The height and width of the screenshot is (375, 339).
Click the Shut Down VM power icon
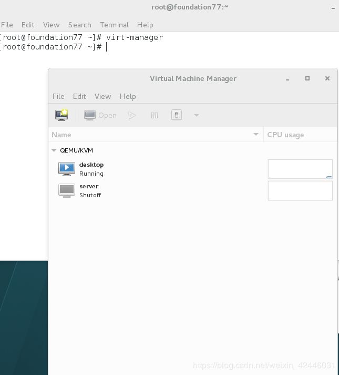tap(177, 115)
